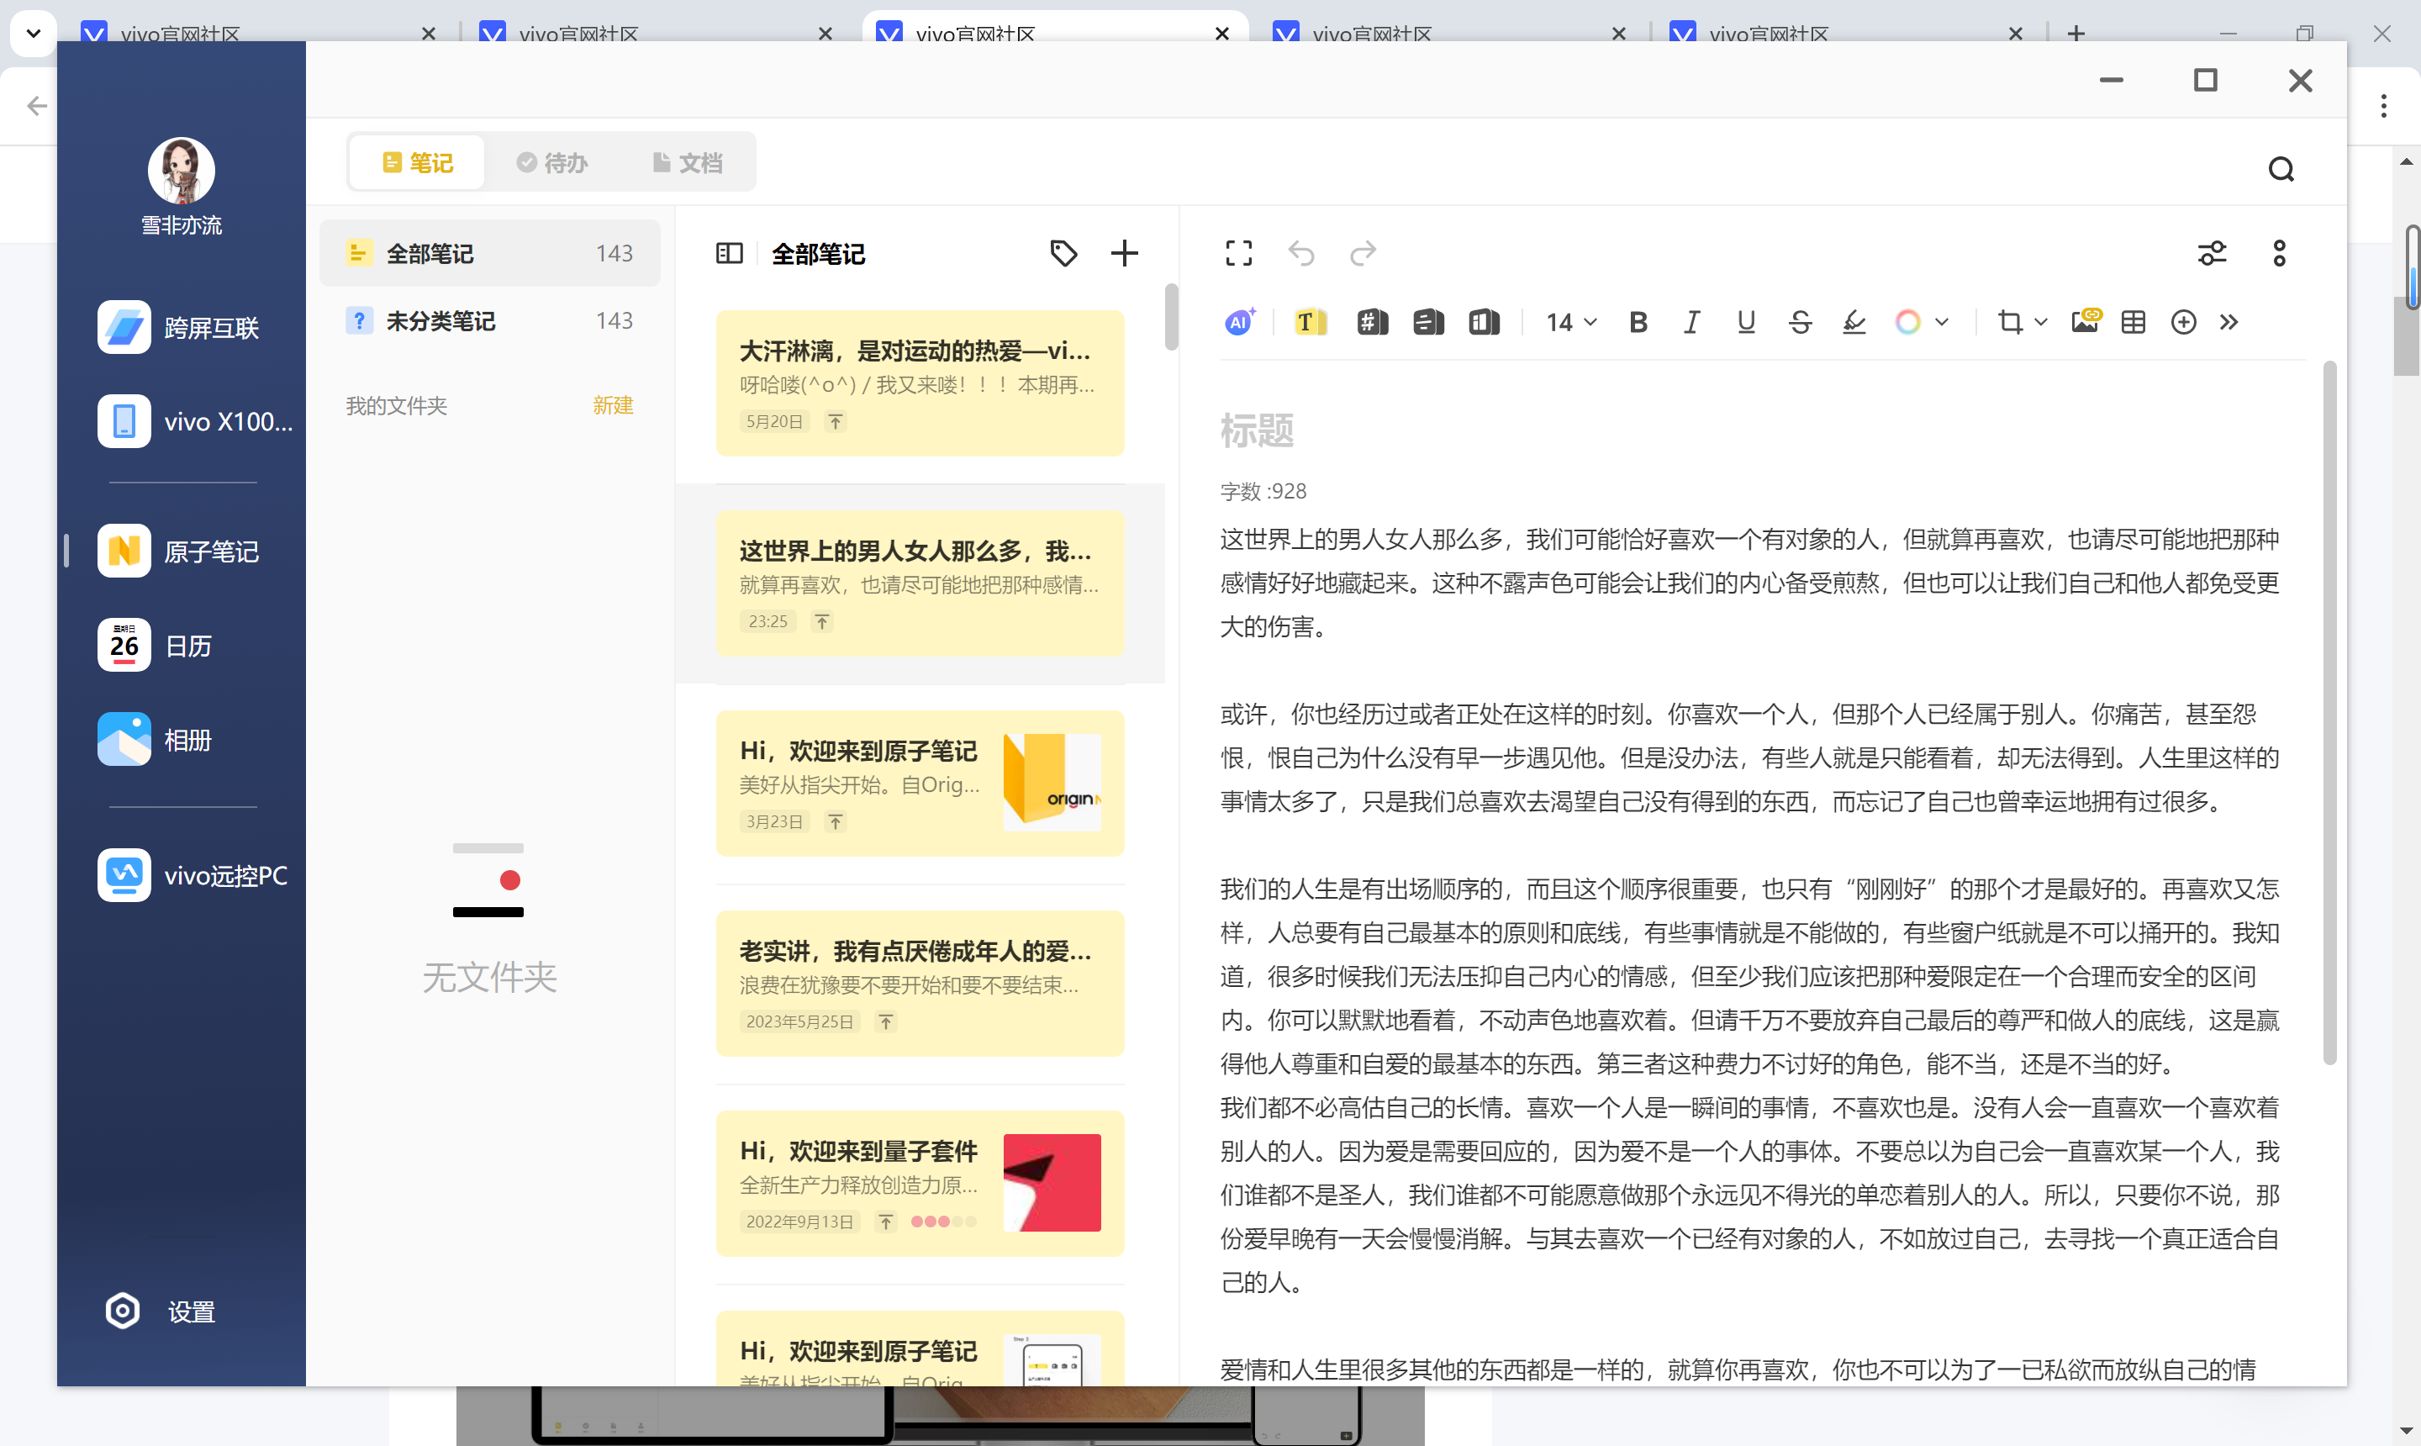Open 相册 in sidebar
The height and width of the screenshot is (1446, 2421).
pyautogui.click(x=156, y=740)
